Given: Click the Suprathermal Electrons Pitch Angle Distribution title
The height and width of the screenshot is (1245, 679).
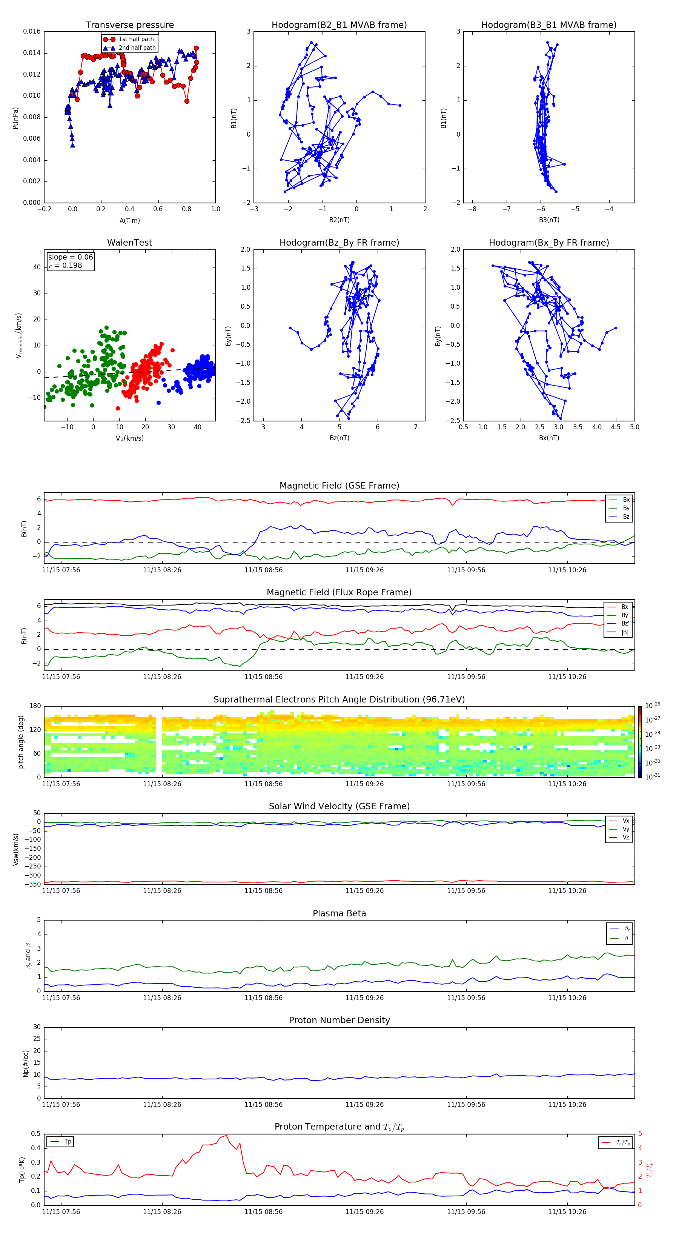Looking at the screenshot, I should click(x=339, y=700).
